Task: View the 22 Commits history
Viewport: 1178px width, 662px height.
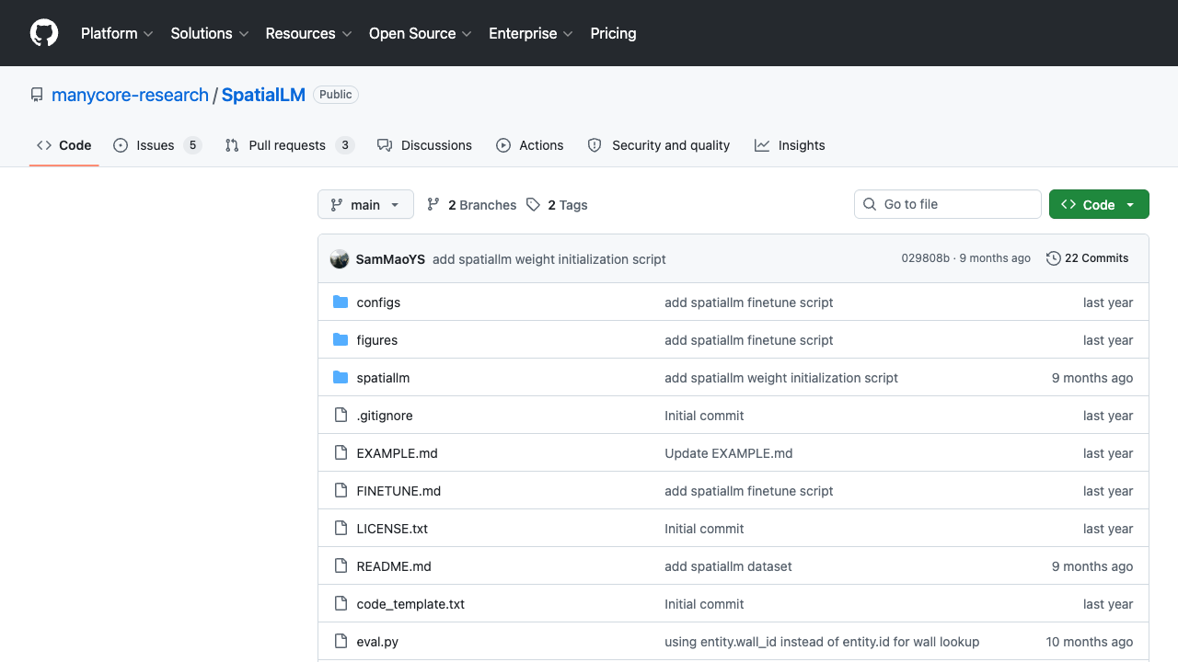Action: coord(1088,258)
